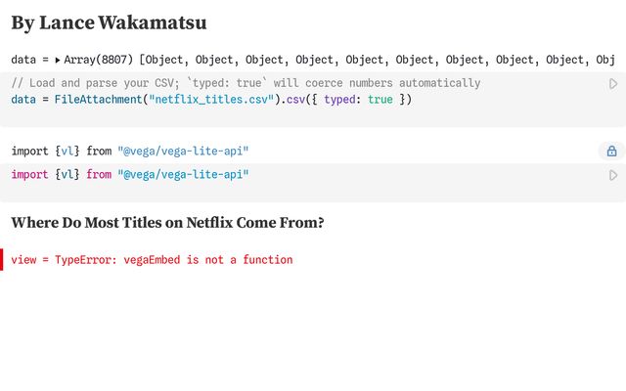Click the lock icon beside the import output
This screenshot has width=626, height=391.
tap(611, 152)
